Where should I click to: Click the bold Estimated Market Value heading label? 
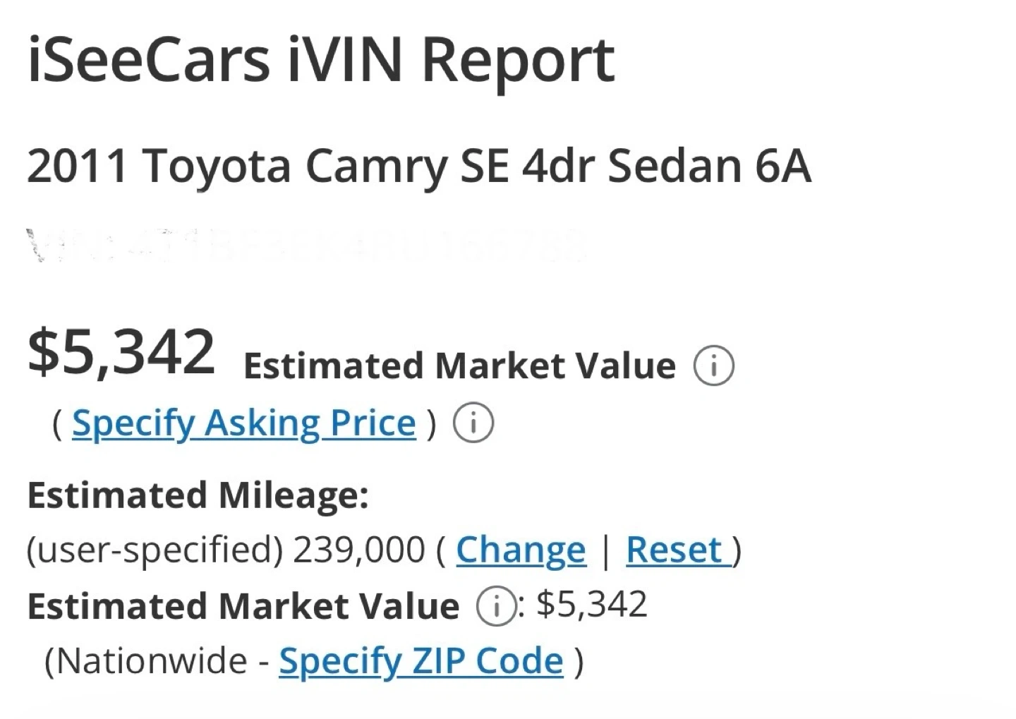459,366
